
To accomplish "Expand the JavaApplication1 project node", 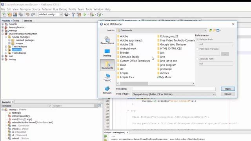I will (x=3, y=27).
